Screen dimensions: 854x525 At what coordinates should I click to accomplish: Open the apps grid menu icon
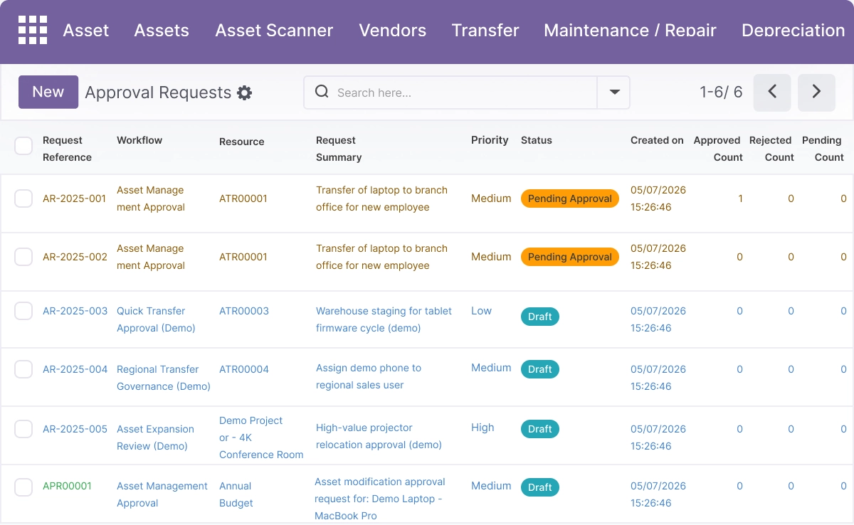coord(33,30)
